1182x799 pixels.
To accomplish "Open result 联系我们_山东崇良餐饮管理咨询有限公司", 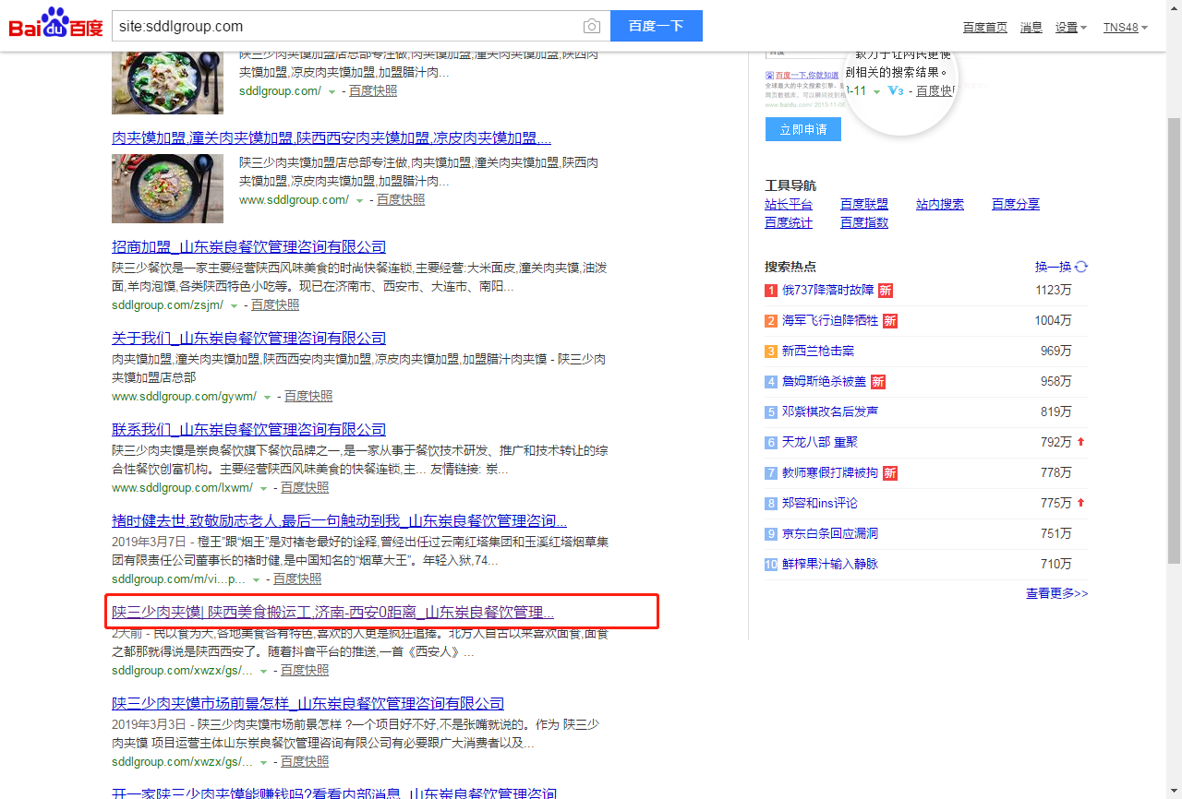I will (x=249, y=430).
